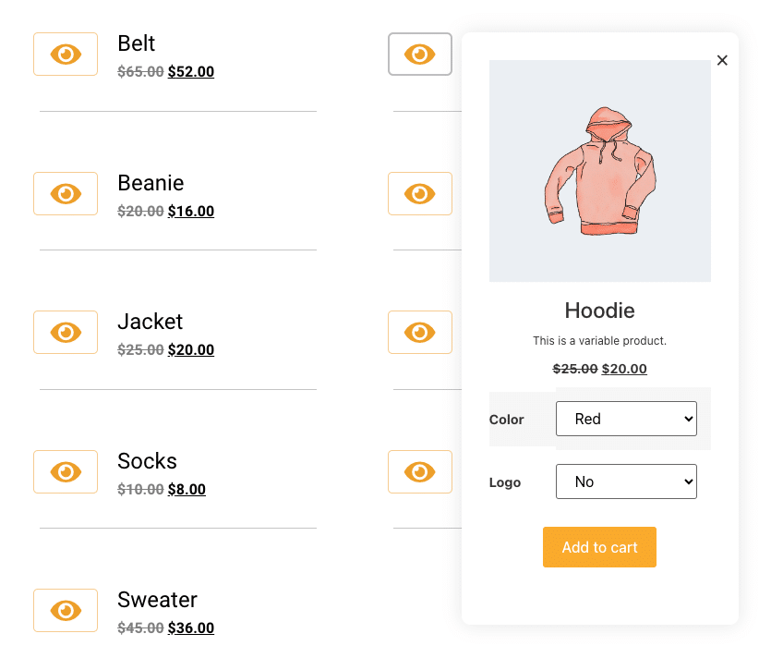The image size is (783, 658).
Task: Click the Add to cart button
Action: (x=599, y=547)
